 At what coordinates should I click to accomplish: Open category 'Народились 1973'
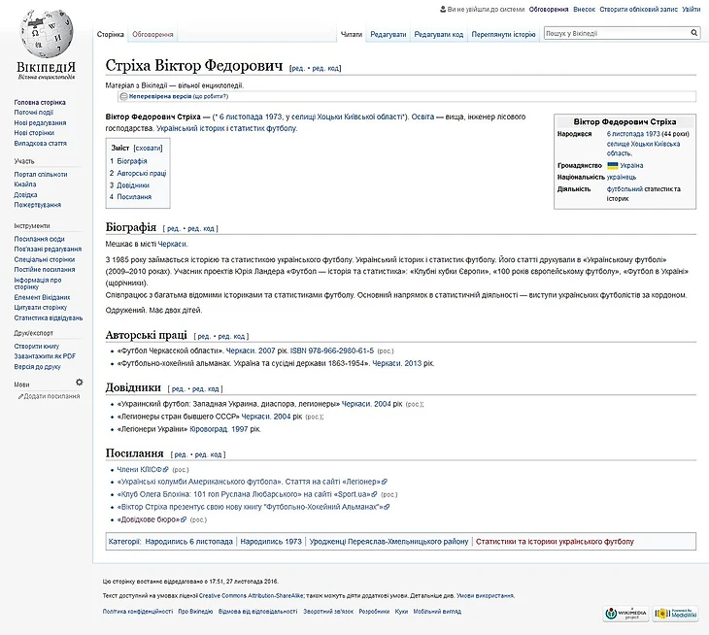click(x=271, y=541)
